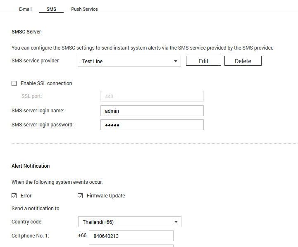The width and height of the screenshot is (298, 247).
Task: Select the SMS tab
Action: coord(51,9)
